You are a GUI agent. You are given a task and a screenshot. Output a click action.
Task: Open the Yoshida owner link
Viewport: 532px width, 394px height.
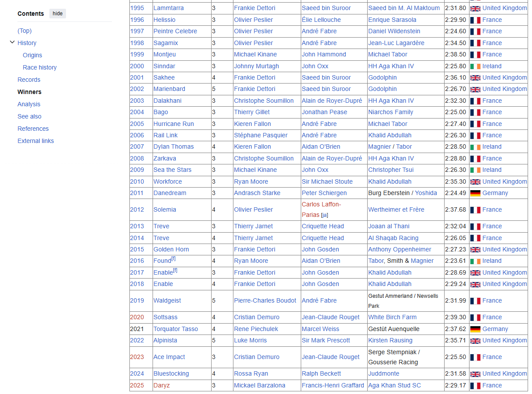(426, 193)
